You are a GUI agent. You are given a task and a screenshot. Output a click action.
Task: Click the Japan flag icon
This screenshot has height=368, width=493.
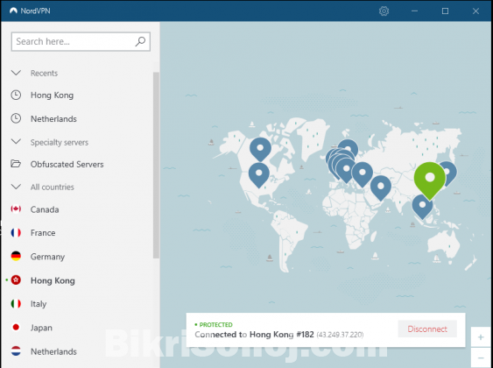(16, 328)
